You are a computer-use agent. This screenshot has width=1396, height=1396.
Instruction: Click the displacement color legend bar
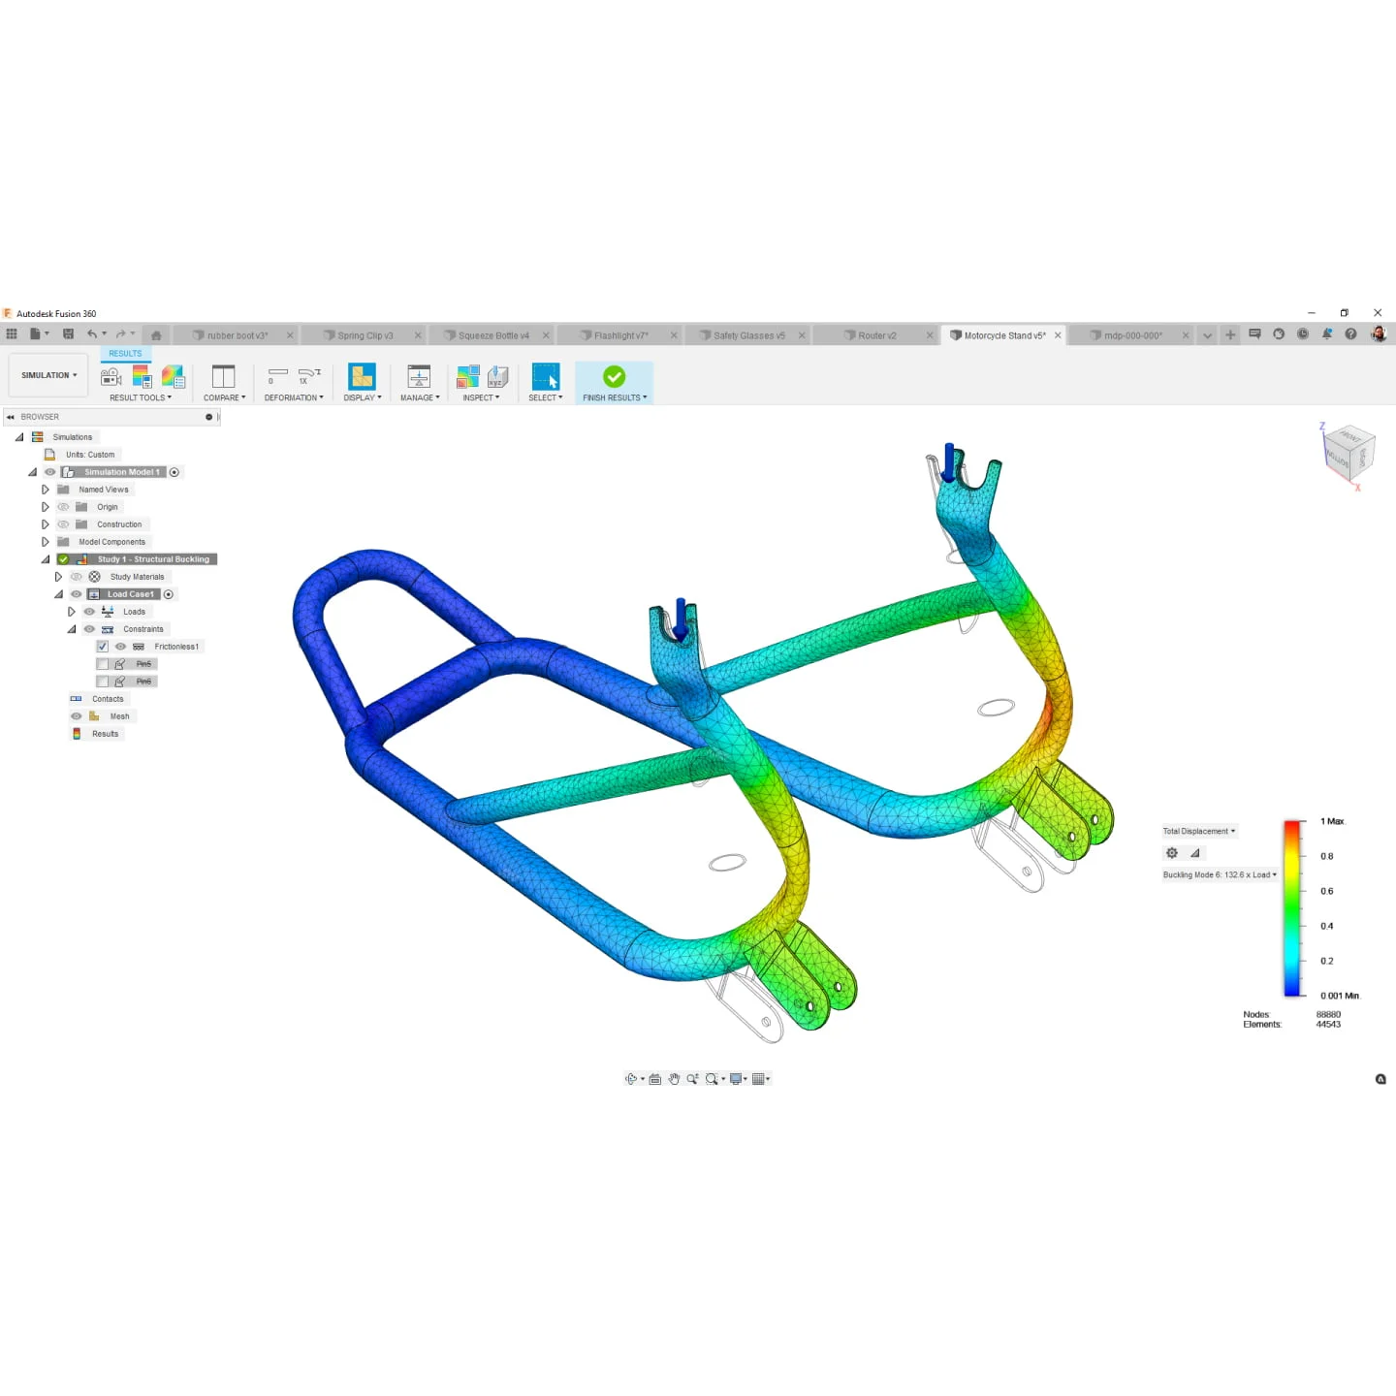(1292, 908)
